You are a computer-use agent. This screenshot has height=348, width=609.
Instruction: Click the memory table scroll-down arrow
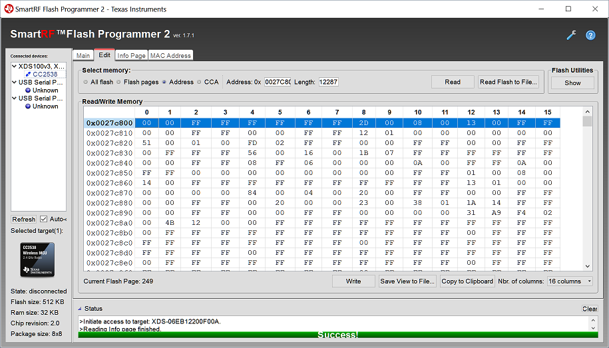pos(587,266)
